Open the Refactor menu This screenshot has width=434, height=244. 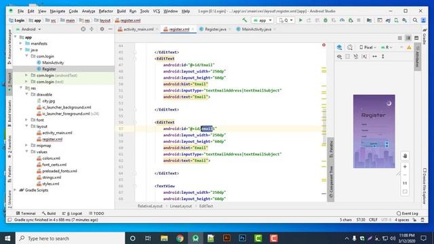(x=106, y=11)
